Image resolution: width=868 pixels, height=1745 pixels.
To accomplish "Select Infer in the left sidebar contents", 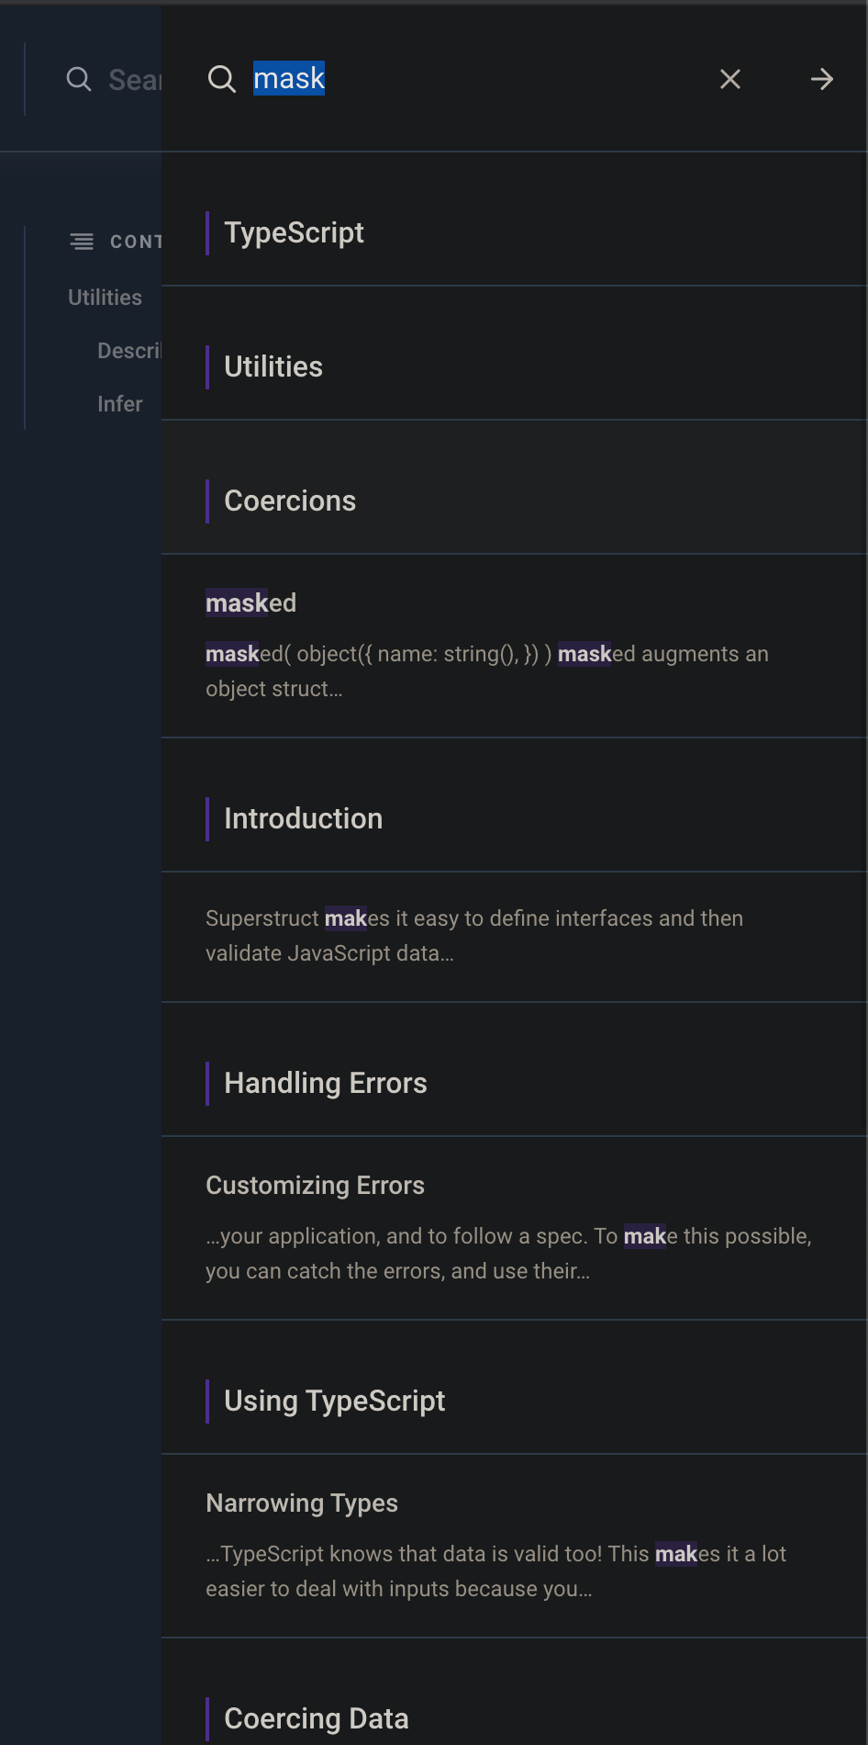I will tap(119, 403).
